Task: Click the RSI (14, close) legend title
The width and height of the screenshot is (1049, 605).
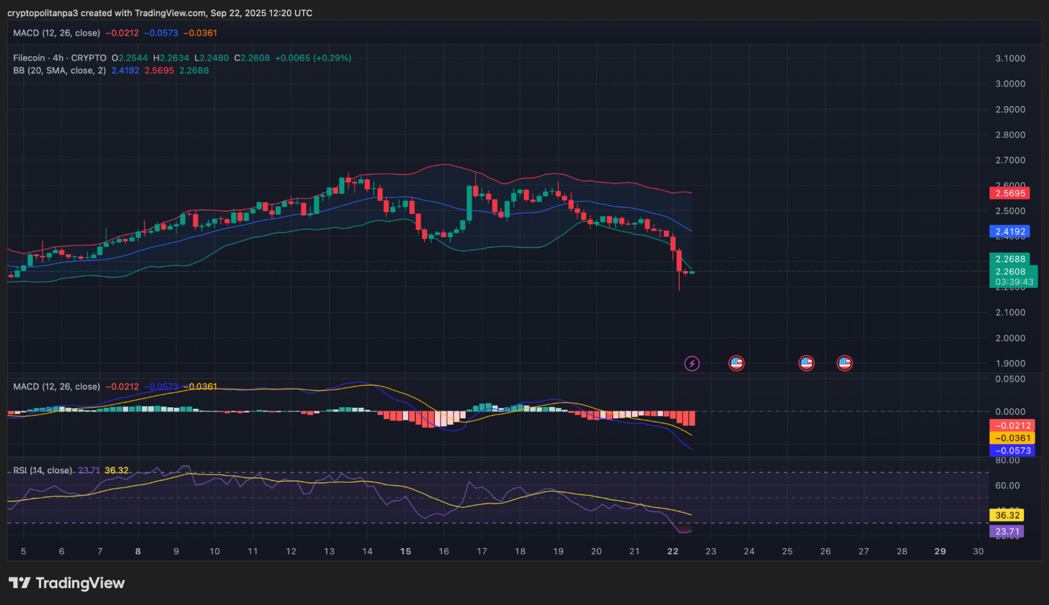Action: pos(43,471)
